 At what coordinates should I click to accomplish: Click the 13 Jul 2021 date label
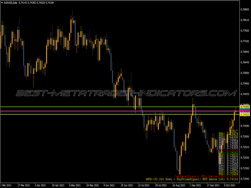pyautogui.click(x=144, y=185)
